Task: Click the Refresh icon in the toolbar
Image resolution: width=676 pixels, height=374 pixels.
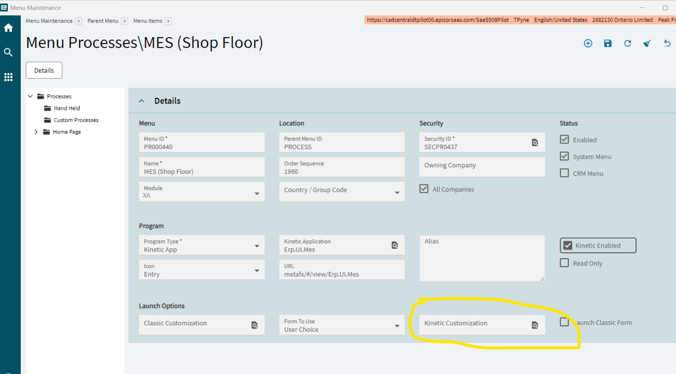Action: [x=628, y=43]
